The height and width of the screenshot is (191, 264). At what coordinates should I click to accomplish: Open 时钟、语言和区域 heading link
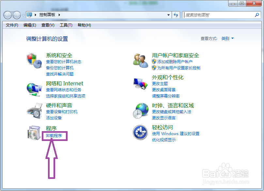173,105
